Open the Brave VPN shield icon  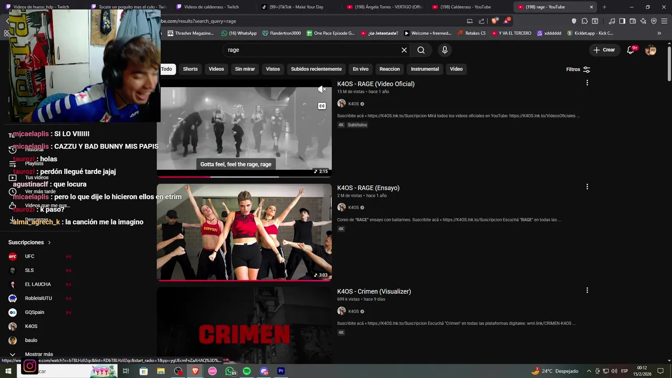click(x=654, y=21)
